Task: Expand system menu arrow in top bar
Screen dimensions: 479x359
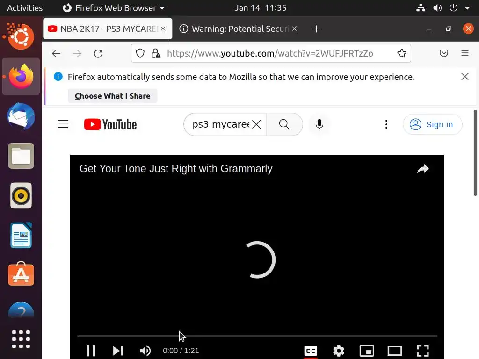Action: tap(467, 8)
